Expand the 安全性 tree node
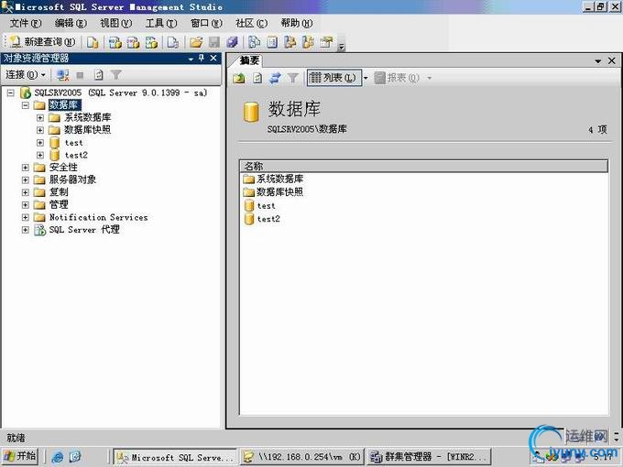 point(26,168)
